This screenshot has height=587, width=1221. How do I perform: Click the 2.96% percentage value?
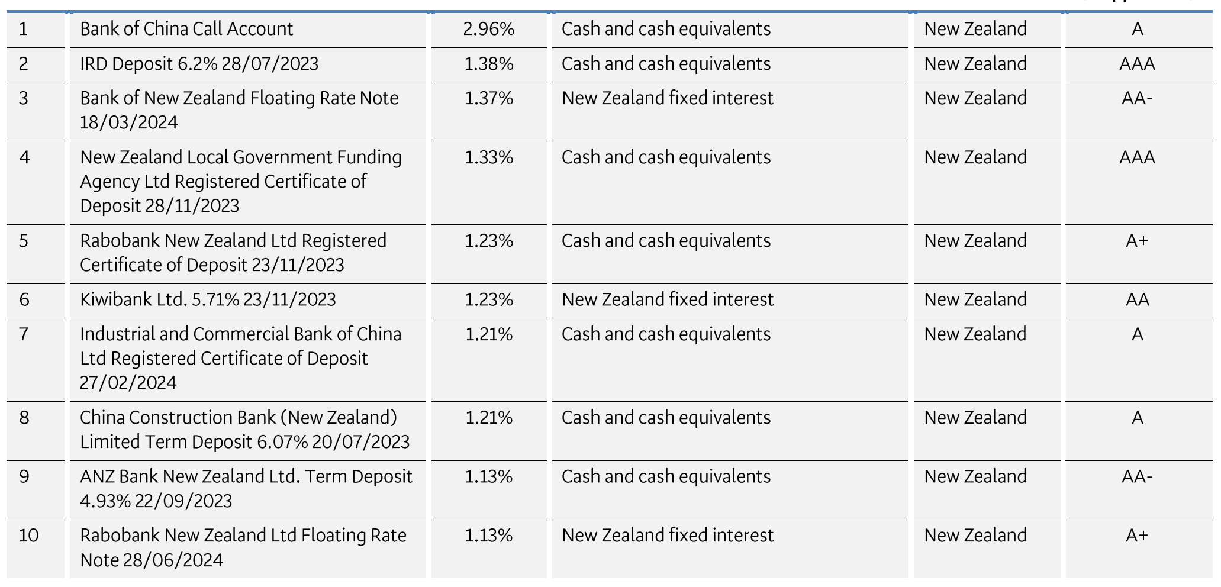click(x=488, y=29)
